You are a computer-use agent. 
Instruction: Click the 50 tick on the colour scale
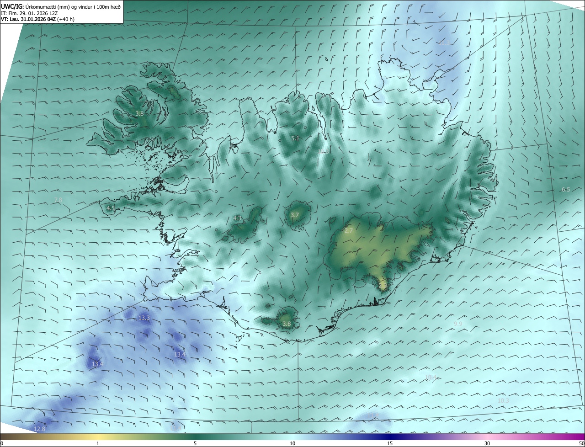coord(582,443)
